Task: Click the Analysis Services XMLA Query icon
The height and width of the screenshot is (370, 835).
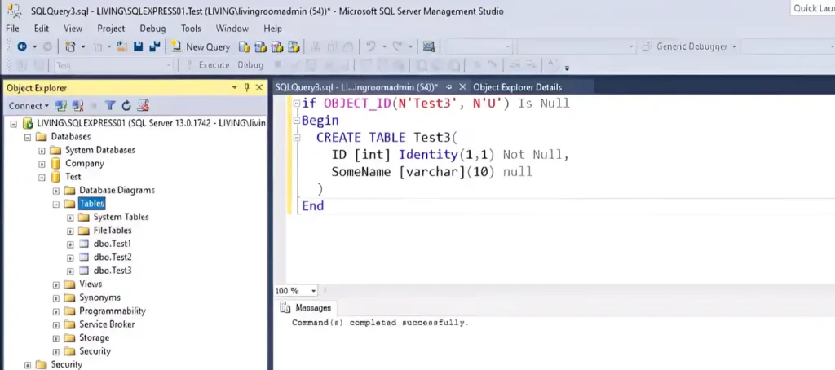Action: [294, 46]
